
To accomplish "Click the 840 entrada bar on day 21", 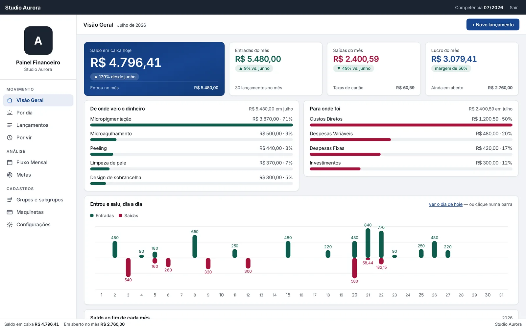I will point(368,243).
